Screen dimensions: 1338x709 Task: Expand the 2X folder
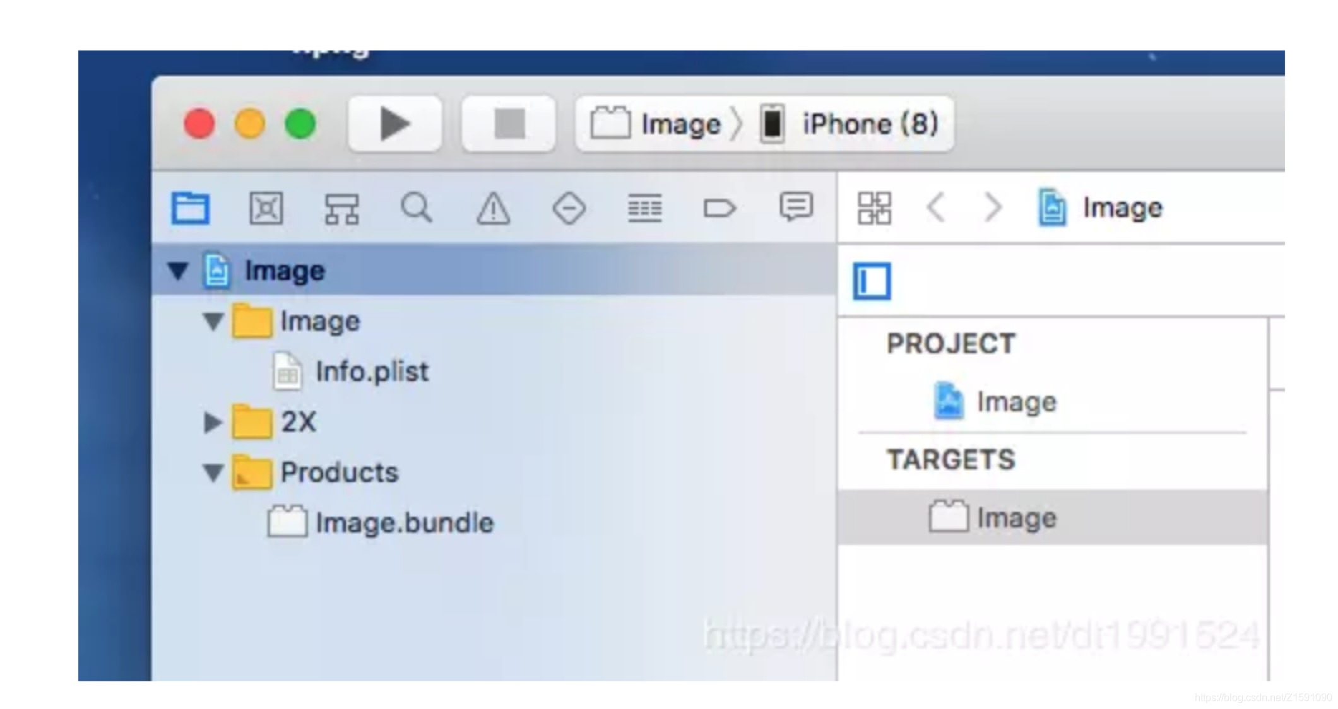pyautogui.click(x=213, y=422)
